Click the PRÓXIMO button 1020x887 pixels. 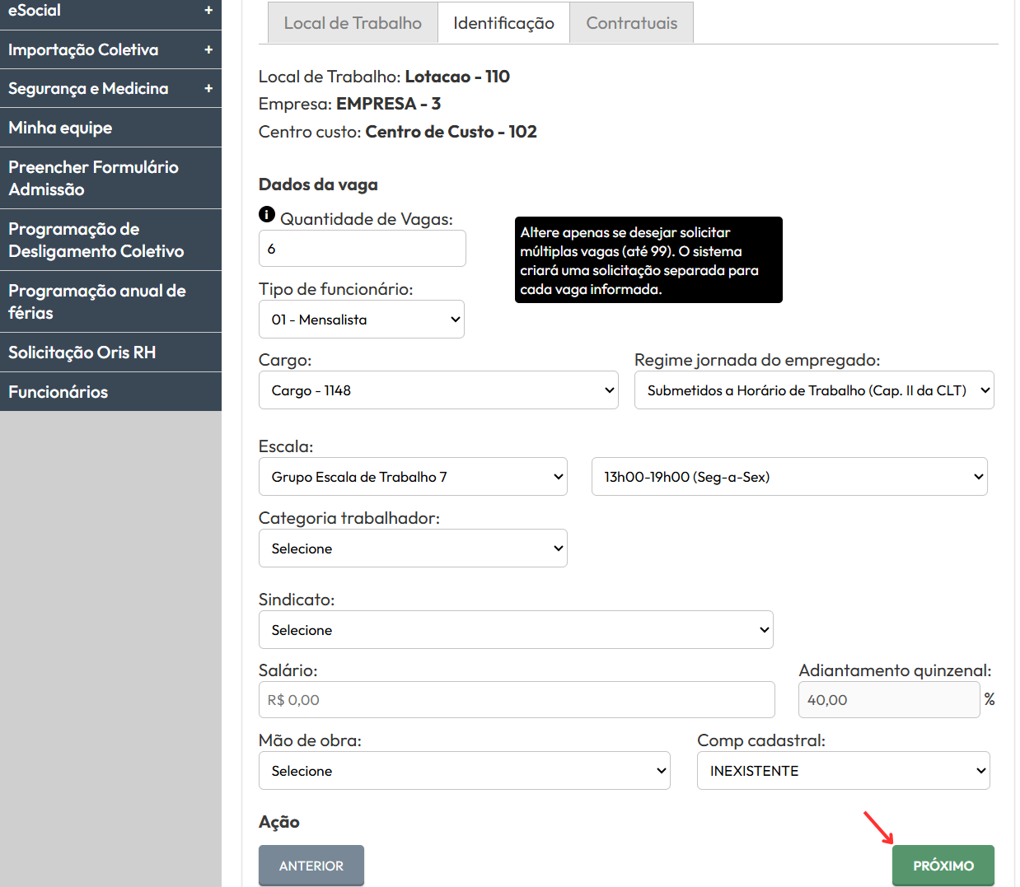[x=943, y=866]
